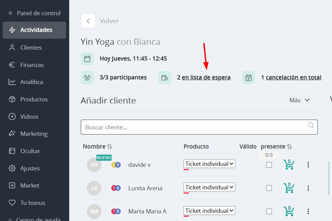
Task: Click the Tu bonus heart icon
Action: pyautogui.click(x=12, y=203)
